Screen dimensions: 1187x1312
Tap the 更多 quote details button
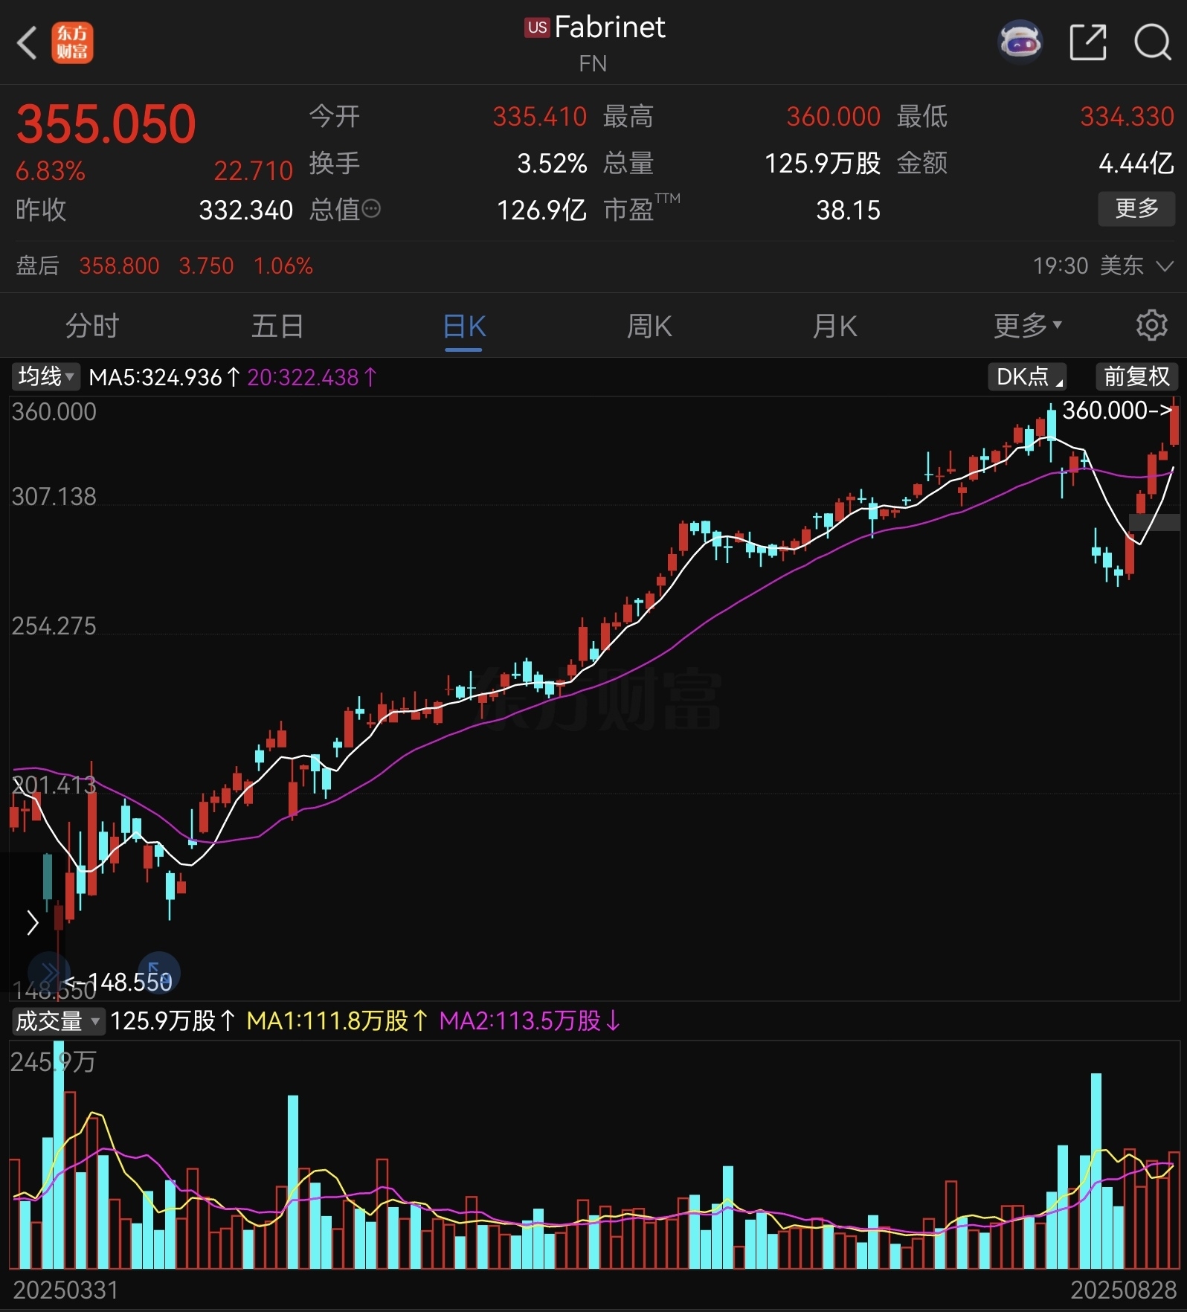pos(1136,209)
